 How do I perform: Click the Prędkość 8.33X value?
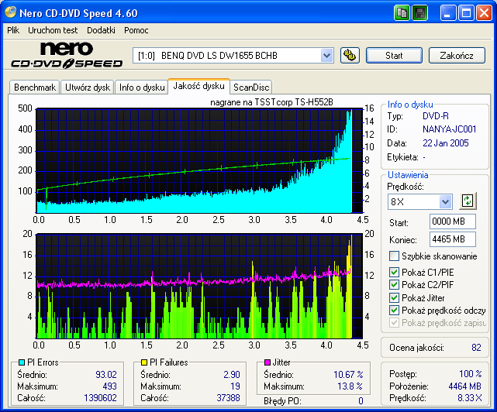469,398
